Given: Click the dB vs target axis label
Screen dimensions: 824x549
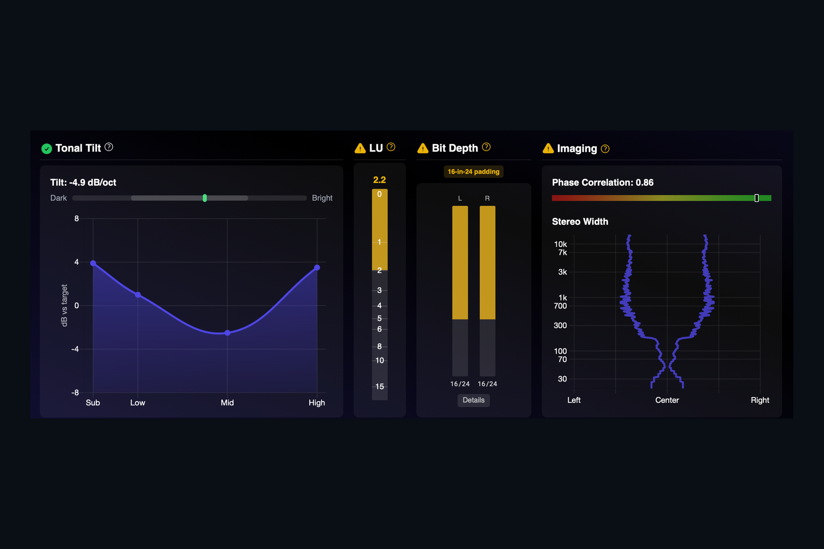Looking at the screenshot, I should point(64,306).
